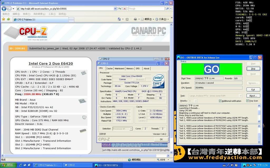The image size is (270, 168).
Task: Click the Google search box
Action: 146,9
